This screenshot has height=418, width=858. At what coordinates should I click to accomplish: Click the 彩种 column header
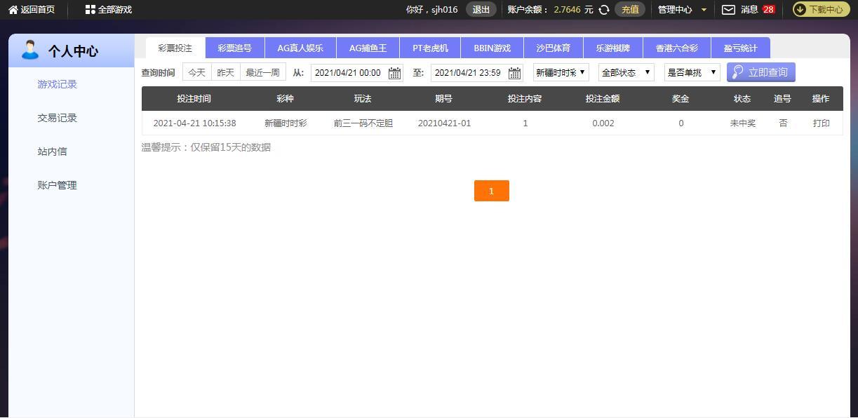[285, 99]
